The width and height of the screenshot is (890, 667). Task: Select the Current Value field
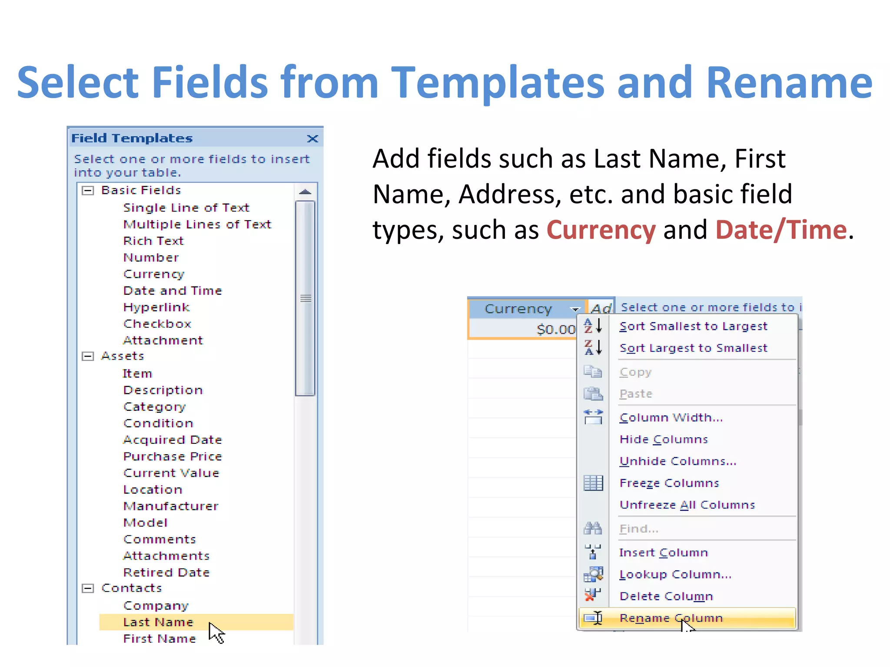coord(171,473)
